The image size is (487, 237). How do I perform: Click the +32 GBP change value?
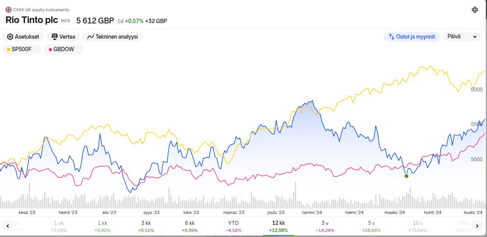click(x=156, y=21)
